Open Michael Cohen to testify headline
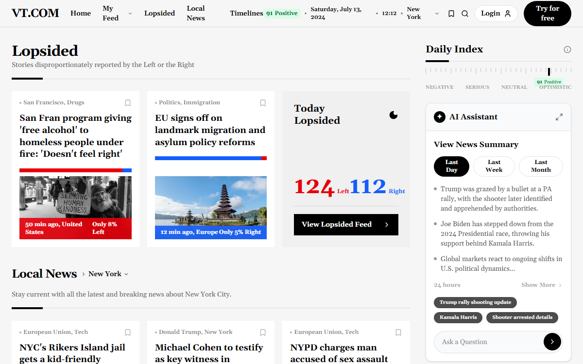Viewport: 583px width, 364px height. [x=209, y=353]
